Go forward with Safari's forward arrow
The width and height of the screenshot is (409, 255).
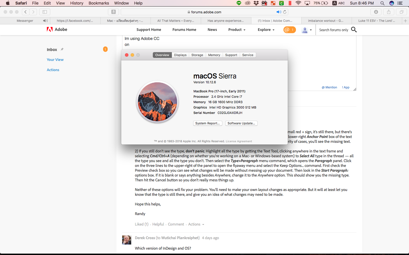click(x=33, y=12)
